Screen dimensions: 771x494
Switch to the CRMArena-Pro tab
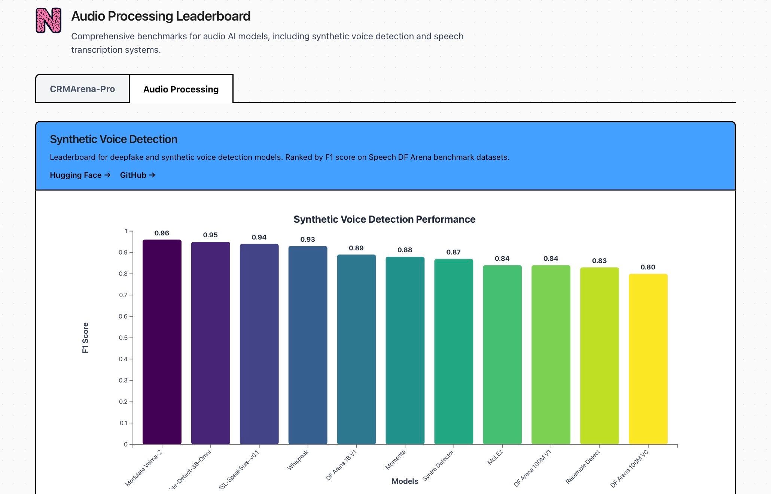tap(82, 89)
